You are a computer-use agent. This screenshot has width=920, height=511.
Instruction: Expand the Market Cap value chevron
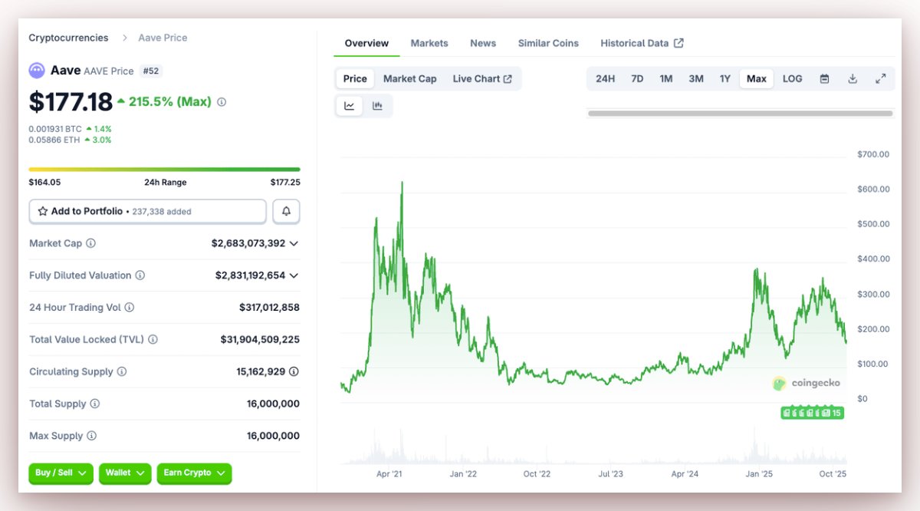[x=294, y=243]
